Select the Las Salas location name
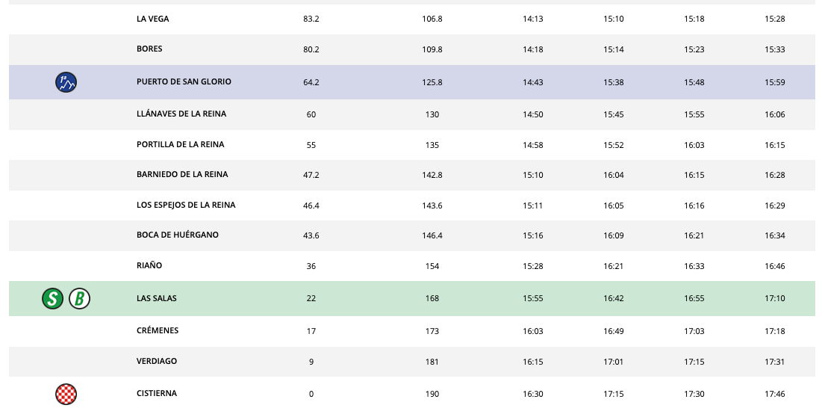Image resolution: width=822 pixels, height=414 pixels. [x=157, y=299]
